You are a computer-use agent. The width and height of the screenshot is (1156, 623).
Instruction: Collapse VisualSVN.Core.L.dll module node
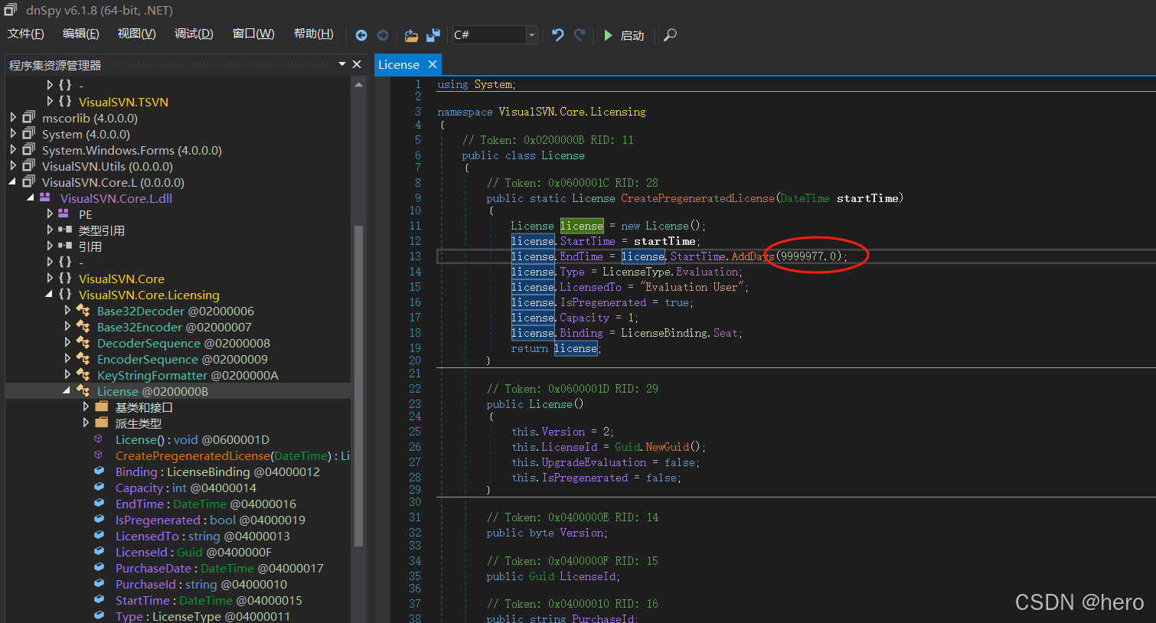click(x=31, y=198)
